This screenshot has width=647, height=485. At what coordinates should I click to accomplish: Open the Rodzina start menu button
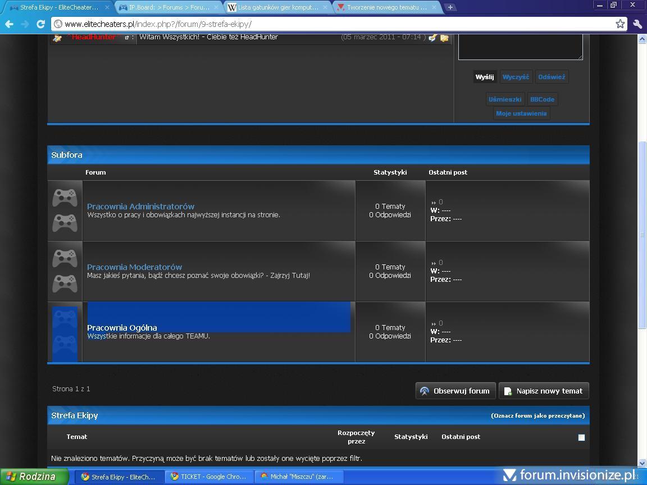(x=34, y=477)
